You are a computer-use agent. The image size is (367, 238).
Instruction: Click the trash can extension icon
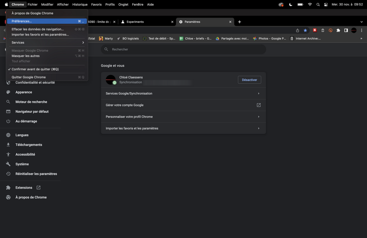click(x=323, y=30)
